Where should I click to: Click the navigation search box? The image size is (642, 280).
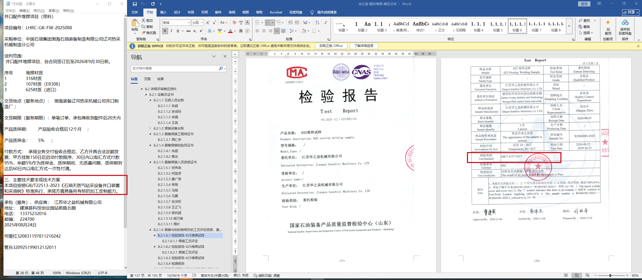pyautogui.click(x=175, y=68)
